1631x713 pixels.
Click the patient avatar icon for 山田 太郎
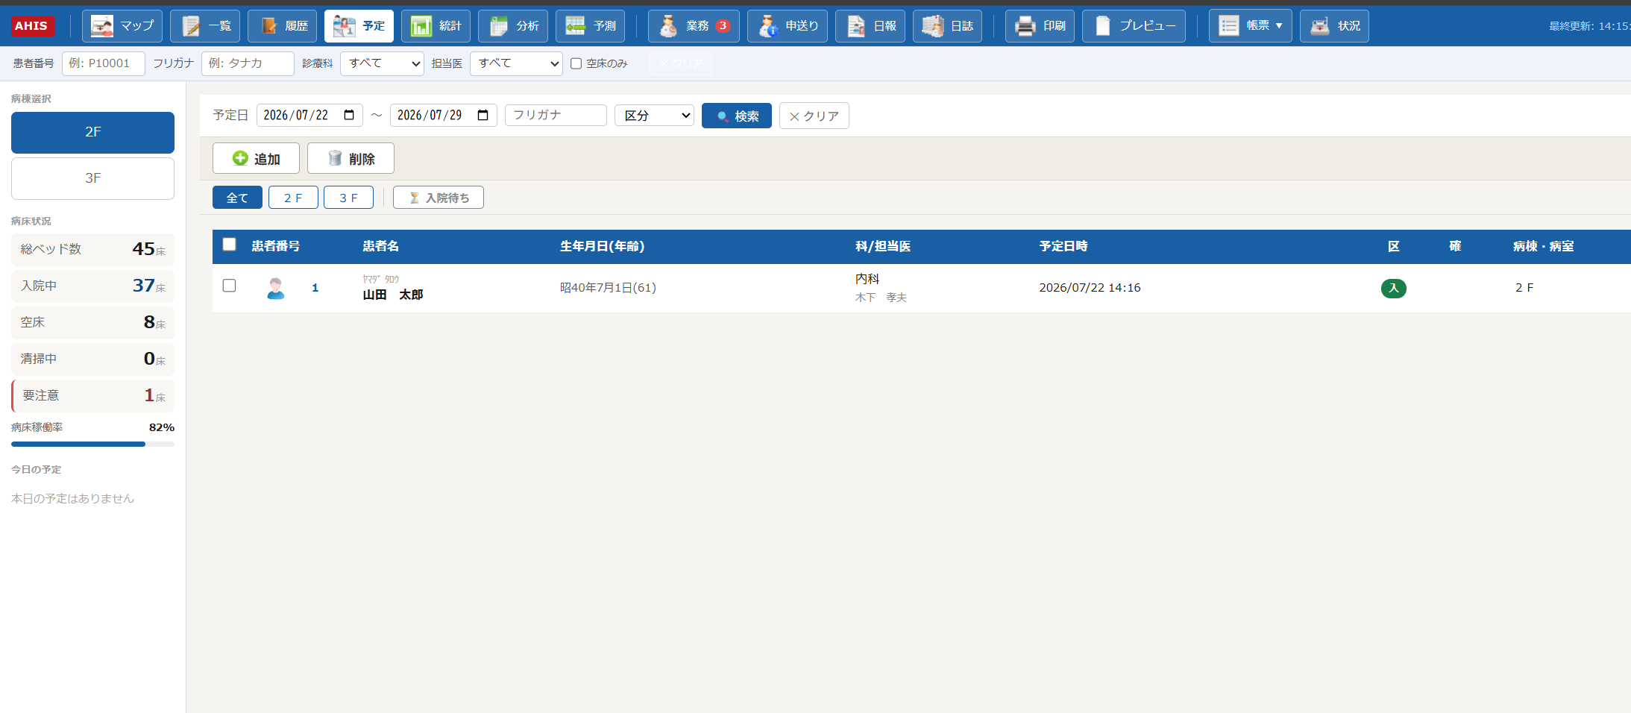276,288
